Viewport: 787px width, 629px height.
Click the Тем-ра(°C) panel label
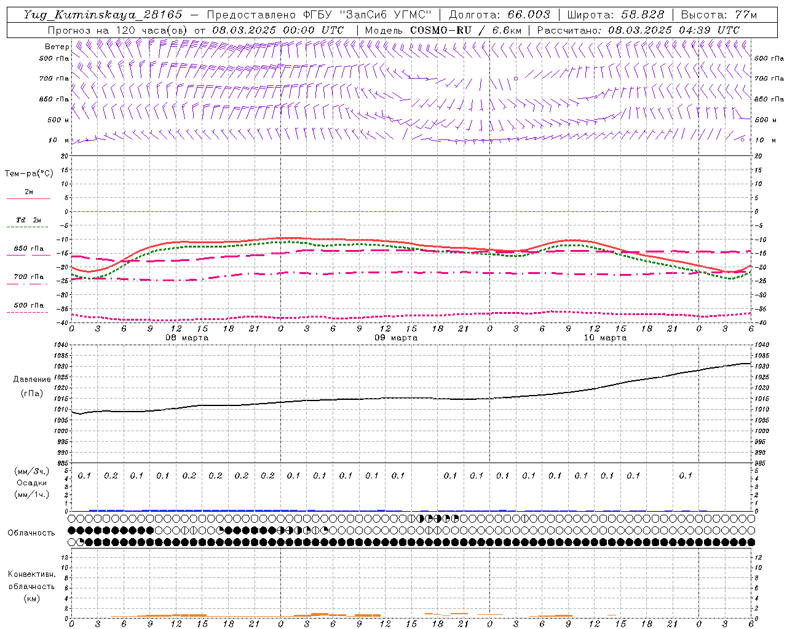(29, 174)
